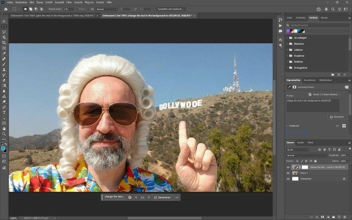Hide the generative layer via eye icon
This screenshot has width=352, height=220.
(288, 167)
